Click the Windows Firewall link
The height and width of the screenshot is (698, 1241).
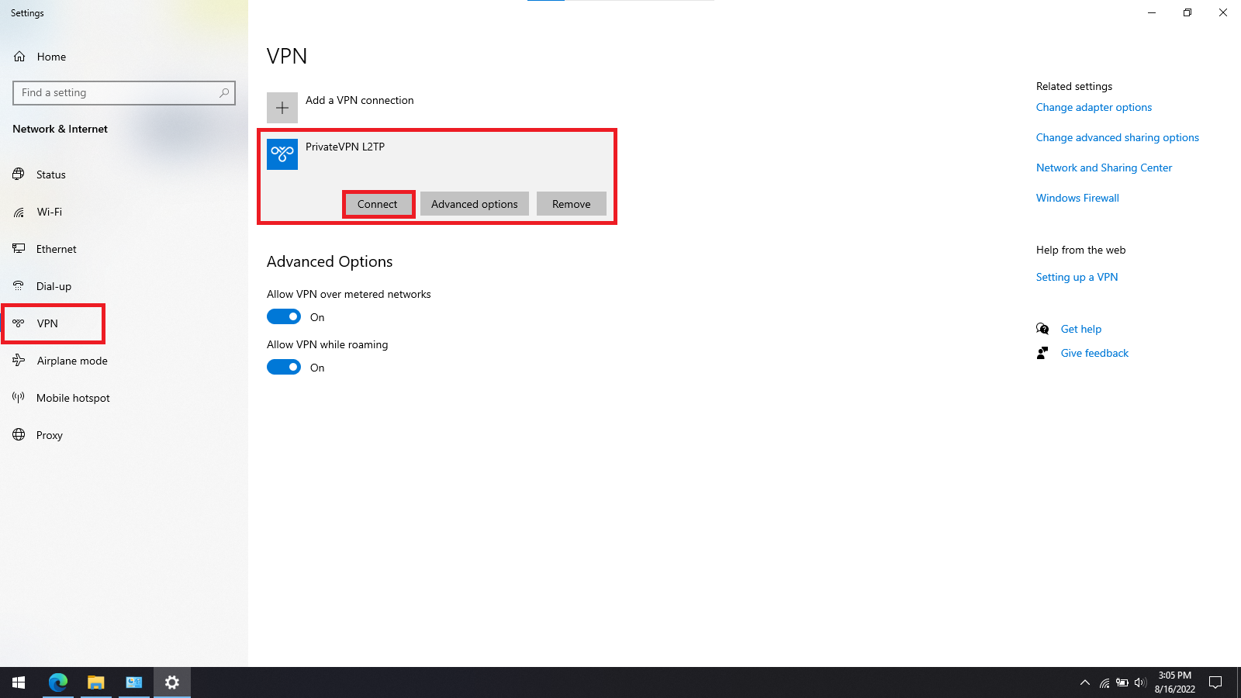pyautogui.click(x=1077, y=198)
